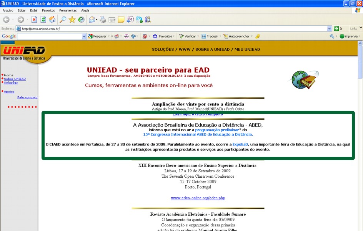
Task: Refresh the page with the green arrows icon
Action: point(43,20)
